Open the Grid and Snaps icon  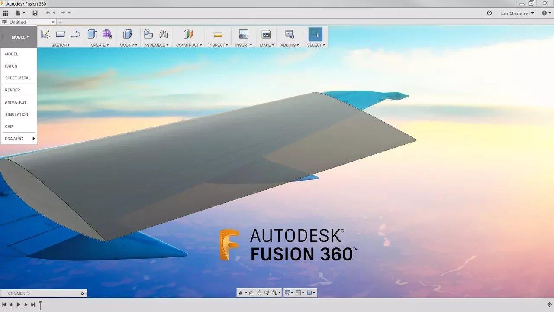click(299, 293)
